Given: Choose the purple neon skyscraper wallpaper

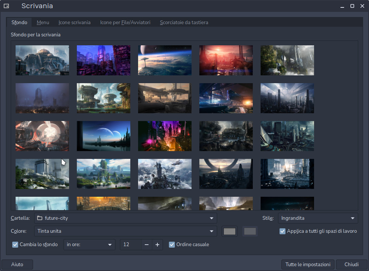Looking at the screenshot, I should pos(104,60).
